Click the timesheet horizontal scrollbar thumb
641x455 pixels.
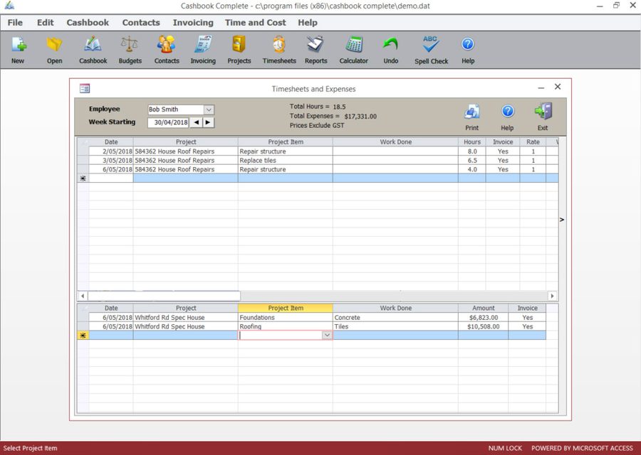point(164,296)
